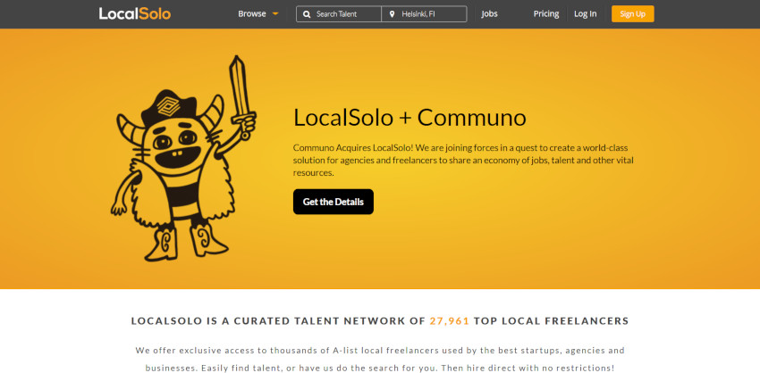Viewport: 760px width, 373px height.
Task: Click the 27,961 freelancer count
Action: coord(450,320)
